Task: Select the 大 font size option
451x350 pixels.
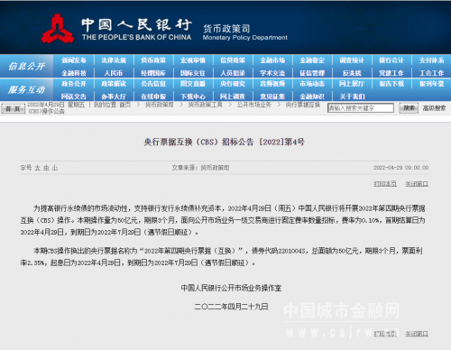Action: tap(38, 168)
